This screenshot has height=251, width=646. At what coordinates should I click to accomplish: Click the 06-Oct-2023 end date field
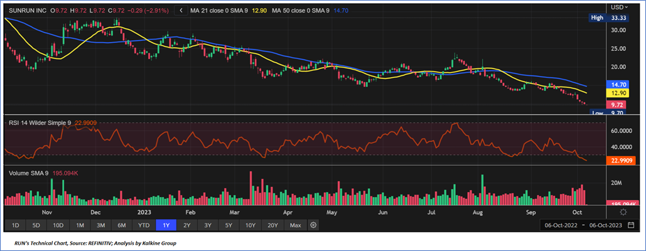pos(605,225)
